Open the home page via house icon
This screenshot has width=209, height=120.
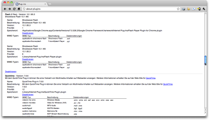click(x=19, y=9)
